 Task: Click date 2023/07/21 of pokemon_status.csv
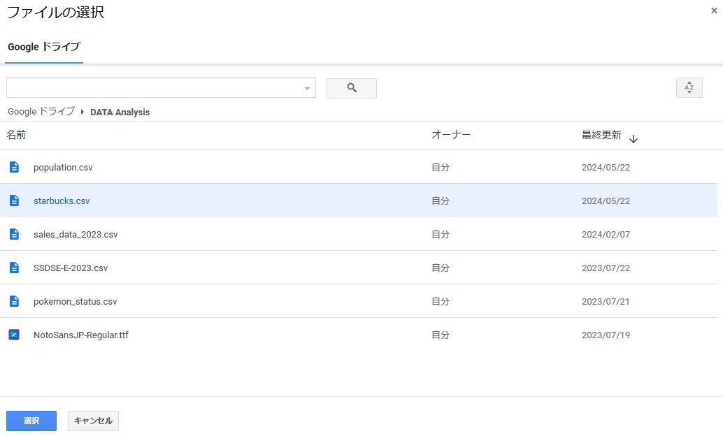606,301
